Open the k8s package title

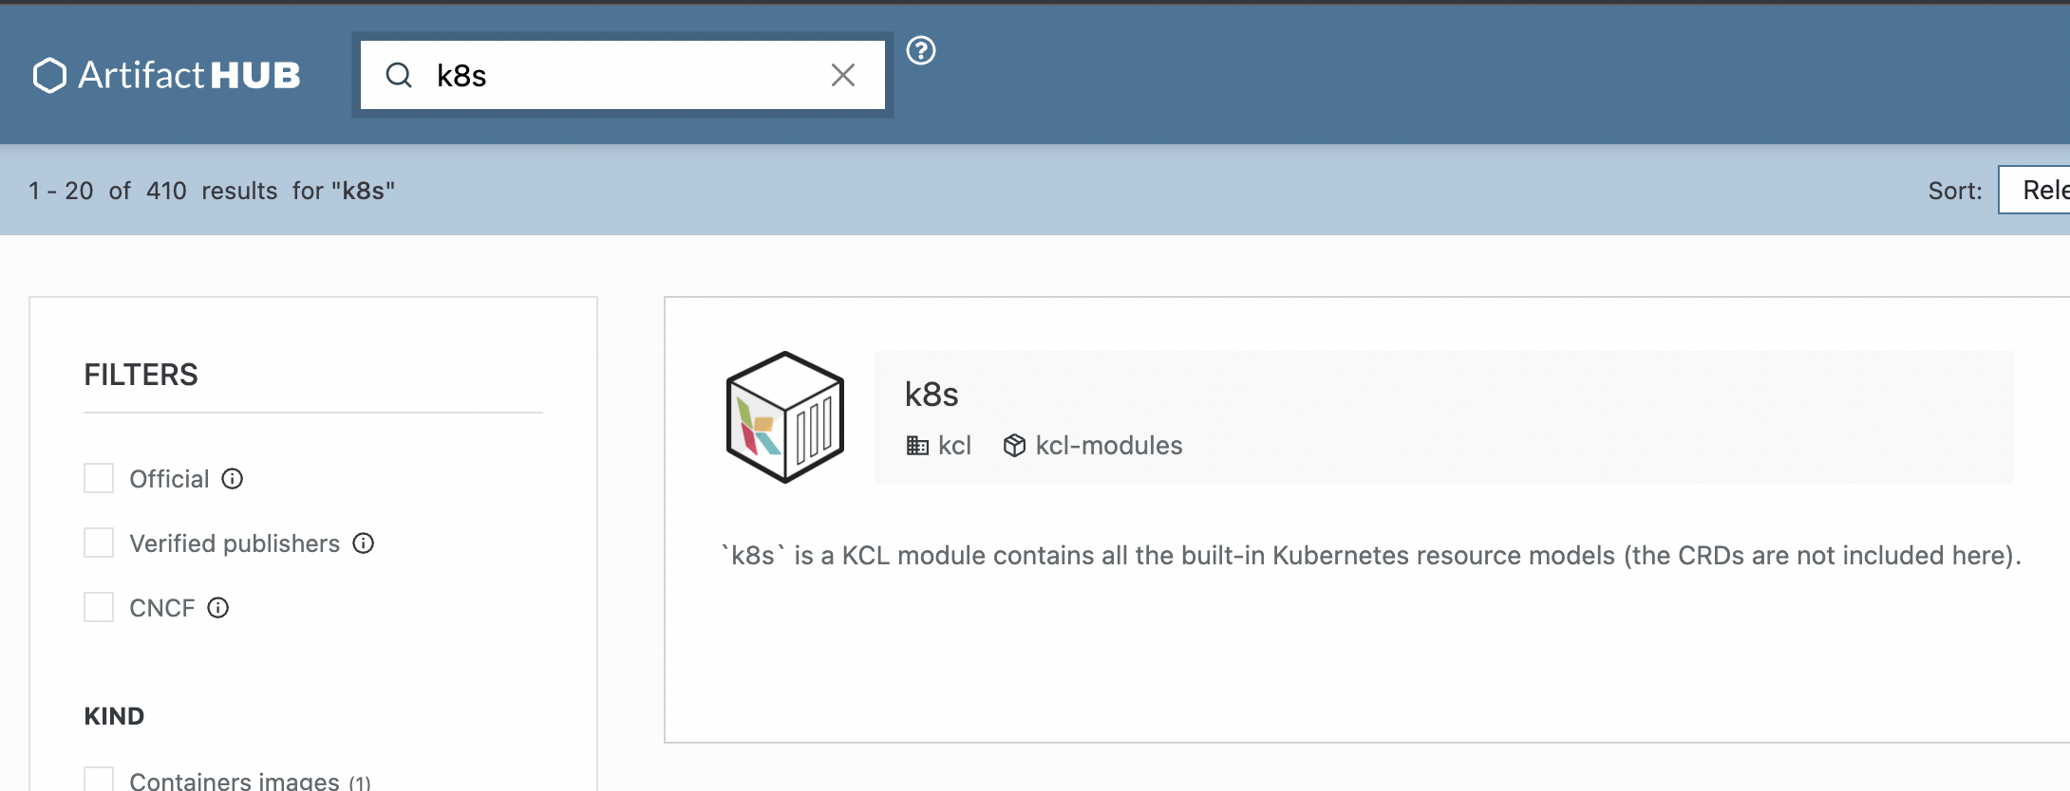931,395
